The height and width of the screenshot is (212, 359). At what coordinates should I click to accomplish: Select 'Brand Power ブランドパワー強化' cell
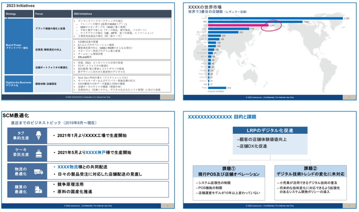pyautogui.click(x=19, y=46)
